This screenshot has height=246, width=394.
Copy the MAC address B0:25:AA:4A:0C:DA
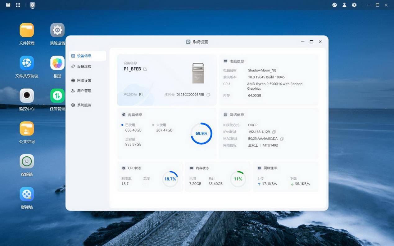[x=282, y=139]
